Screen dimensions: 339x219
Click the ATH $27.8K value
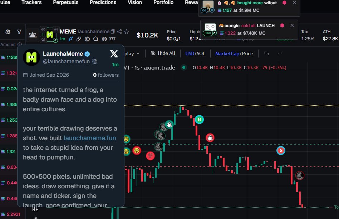pyautogui.click(x=330, y=39)
